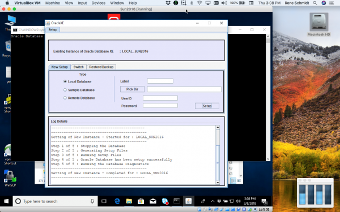Open the Windows Action Center notifications
This screenshot has width=340, height=212.
point(264,201)
